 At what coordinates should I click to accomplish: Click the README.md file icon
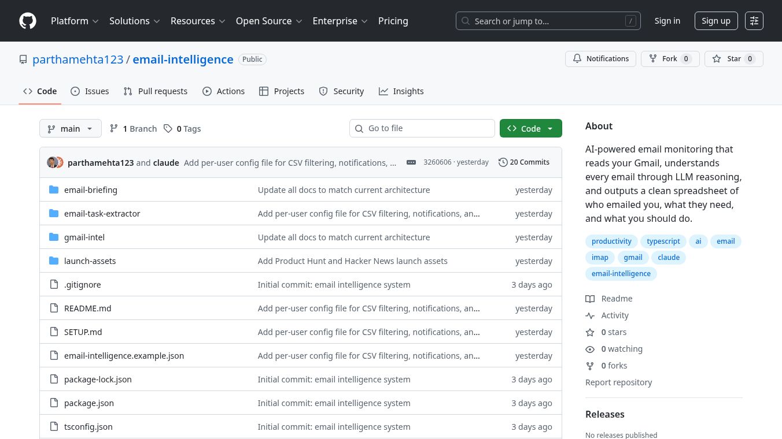(x=54, y=308)
